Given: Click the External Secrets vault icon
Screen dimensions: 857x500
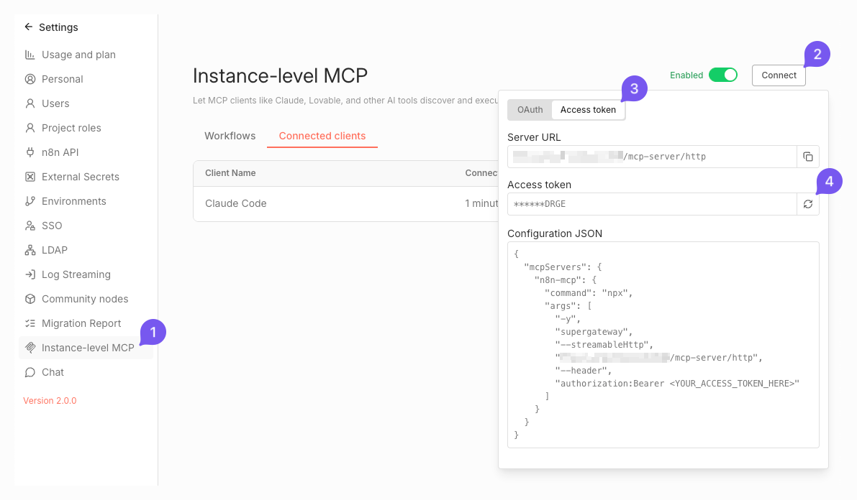Looking at the screenshot, I should pos(30,177).
